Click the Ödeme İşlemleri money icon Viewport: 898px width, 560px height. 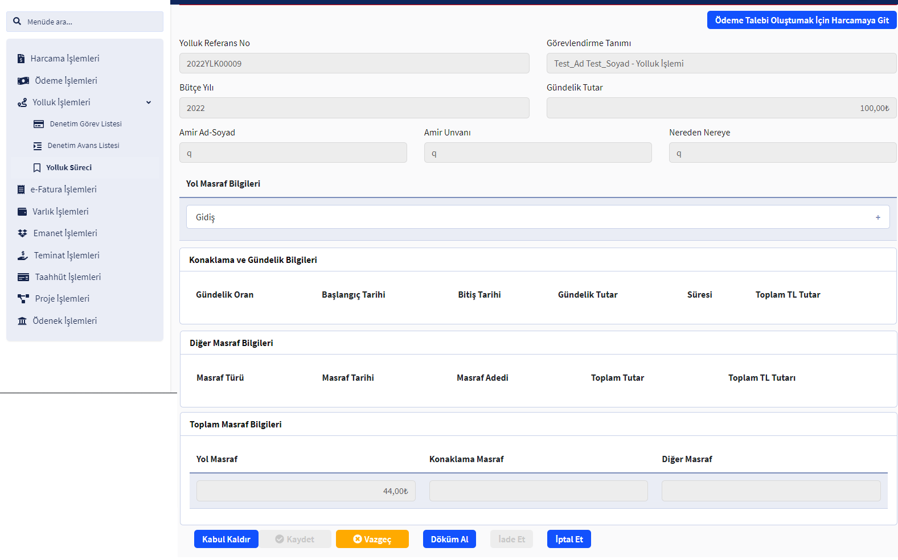23,81
